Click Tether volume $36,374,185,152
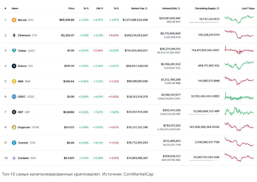Viewport: 257px width, 182px height. [170, 49]
